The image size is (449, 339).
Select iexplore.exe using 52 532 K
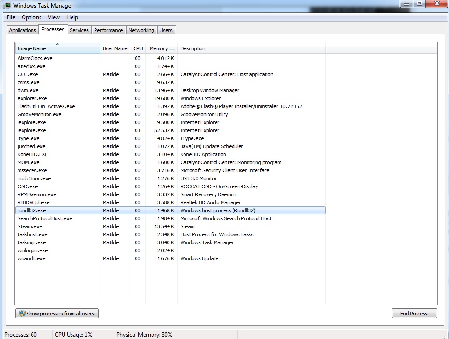pos(170,131)
